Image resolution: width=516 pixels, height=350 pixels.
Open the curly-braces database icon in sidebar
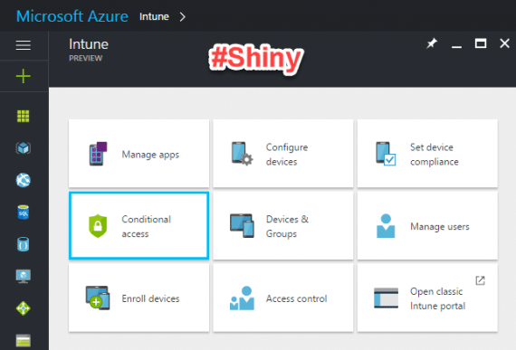click(23, 244)
